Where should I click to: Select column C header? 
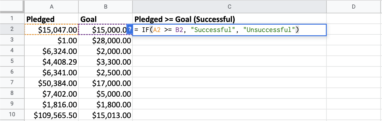coord(229,7)
